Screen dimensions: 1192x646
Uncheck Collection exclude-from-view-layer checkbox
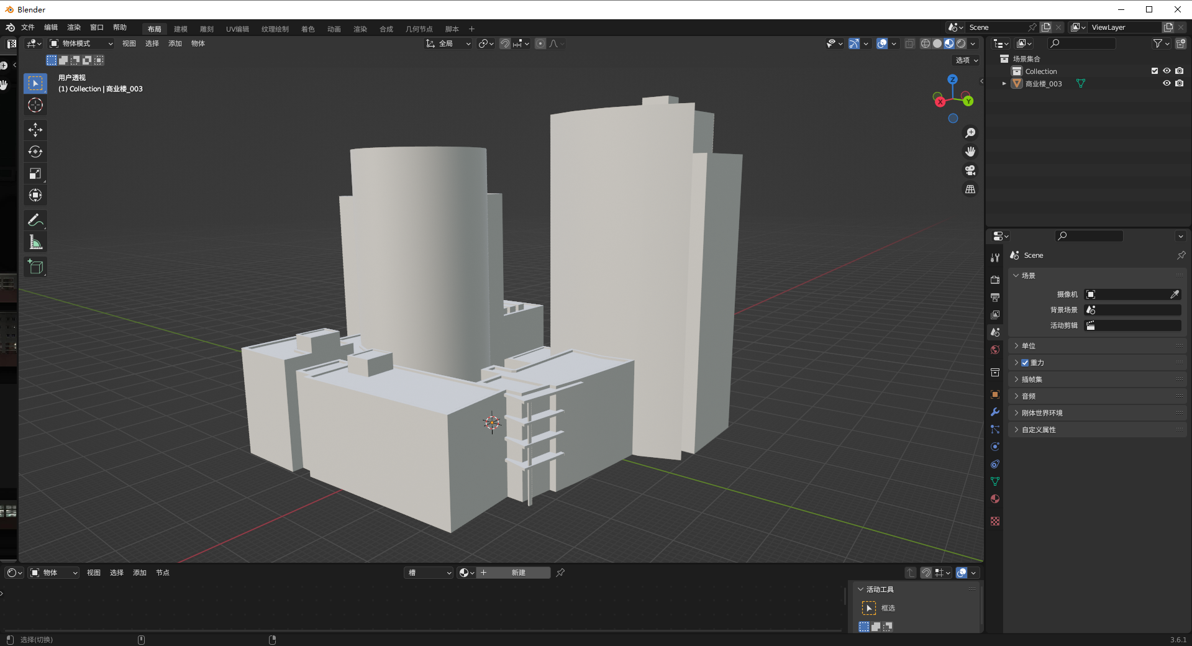coord(1155,71)
